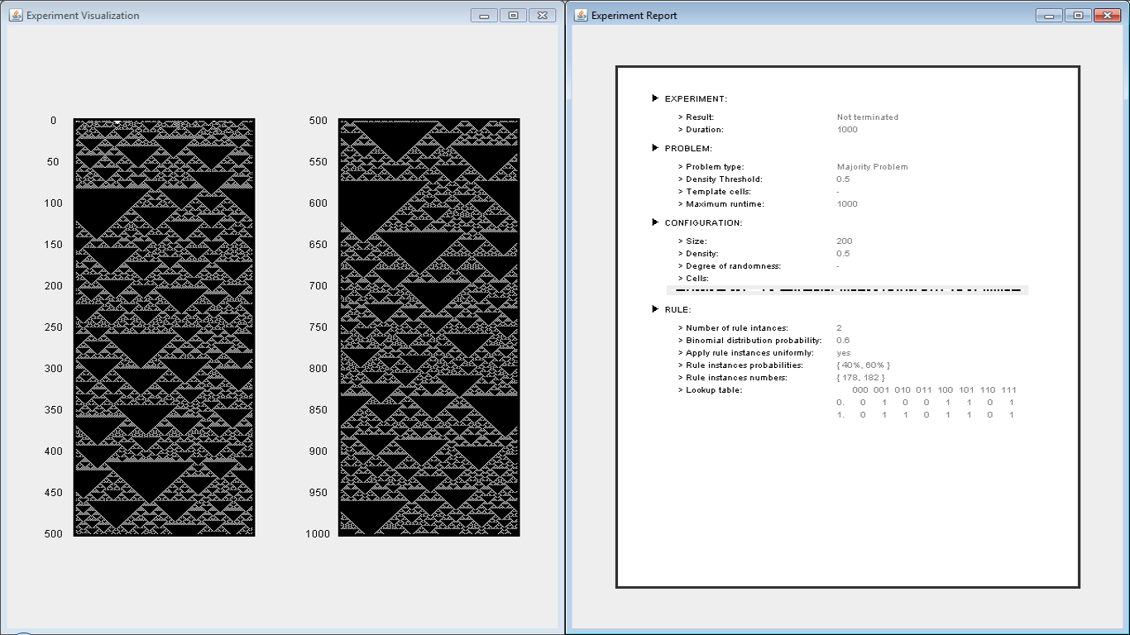Maximize the Experiment Visualization window
The width and height of the screenshot is (1130, 635).
(513, 16)
